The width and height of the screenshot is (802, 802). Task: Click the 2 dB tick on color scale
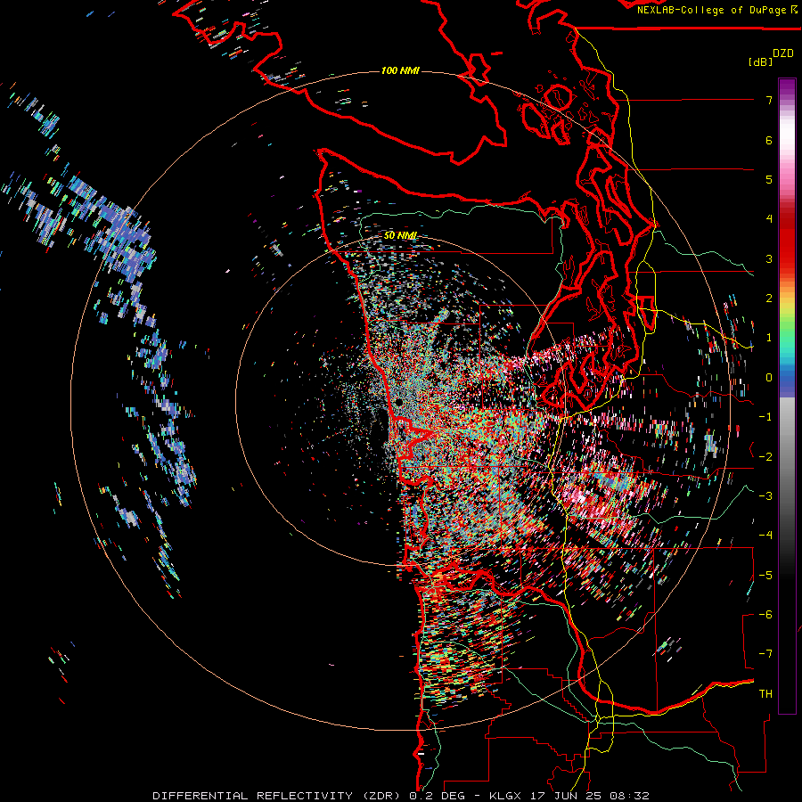769,299
